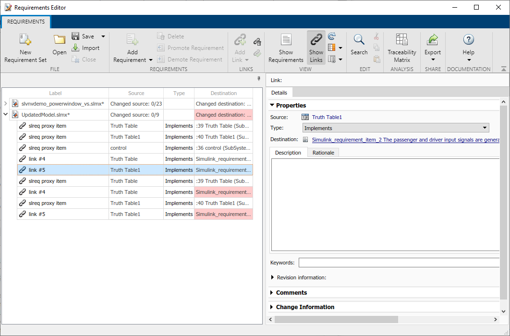This screenshot has height=336, width=510.
Task: Open the Traceability Matrix
Action: pyautogui.click(x=402, y=48)
